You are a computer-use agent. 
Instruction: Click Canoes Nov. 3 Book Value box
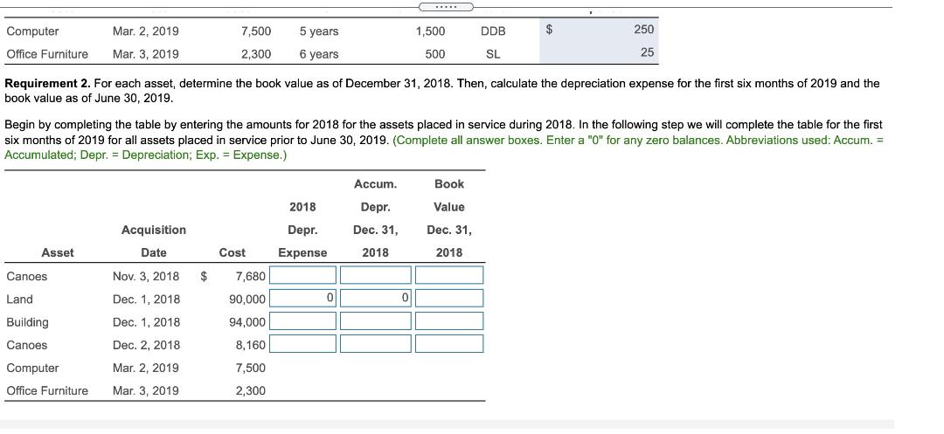[x=449, y=276]
